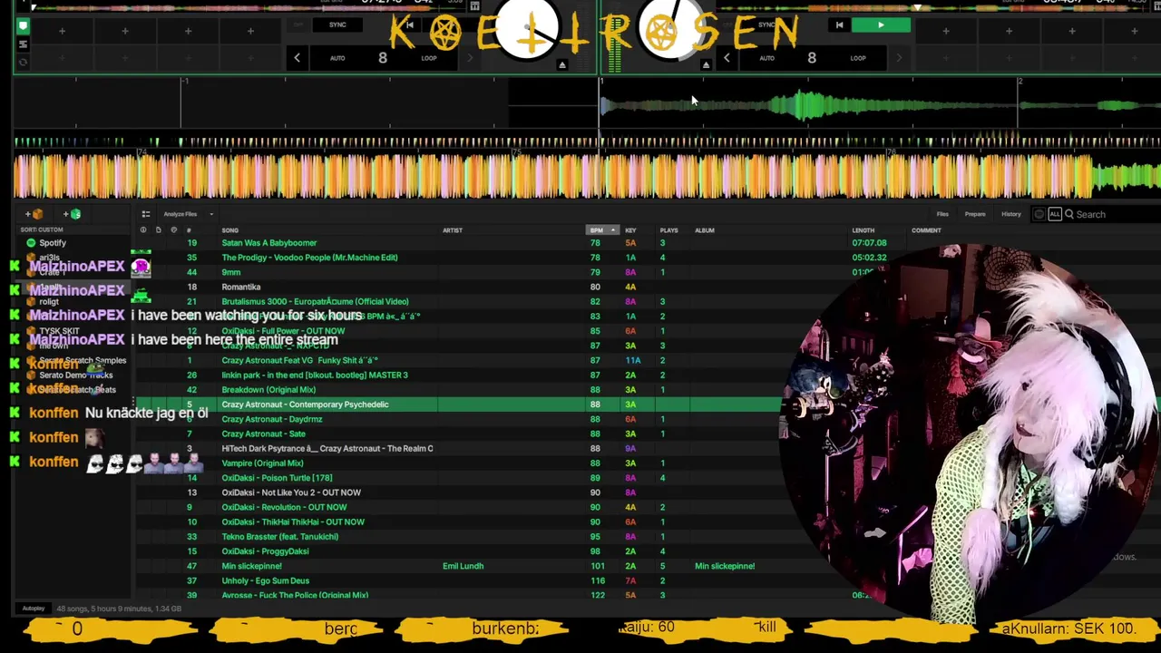This screenshot has height=653, width=1161.
Task: Toggle the library list view icon
Action: 145,214
